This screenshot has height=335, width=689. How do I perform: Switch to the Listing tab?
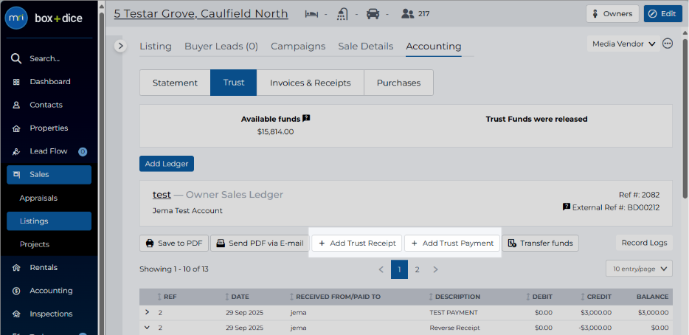pos(156,46)
